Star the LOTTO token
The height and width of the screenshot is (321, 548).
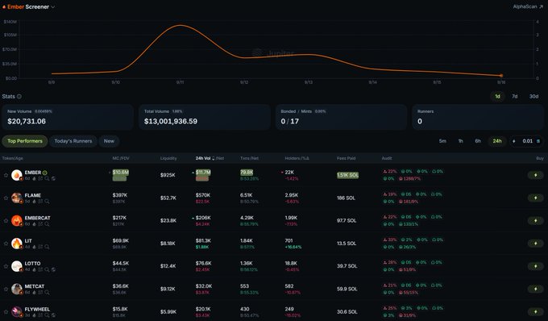point(6,266)
